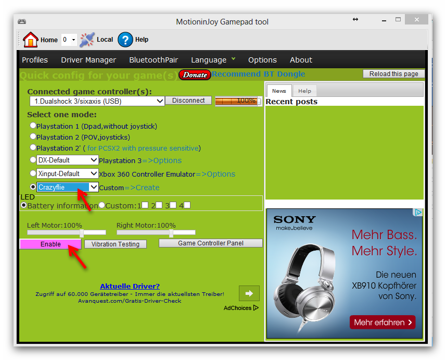Open Help via the question mark icon
Viewport: 446px width, 360px height.
click(x=125, y=40)
